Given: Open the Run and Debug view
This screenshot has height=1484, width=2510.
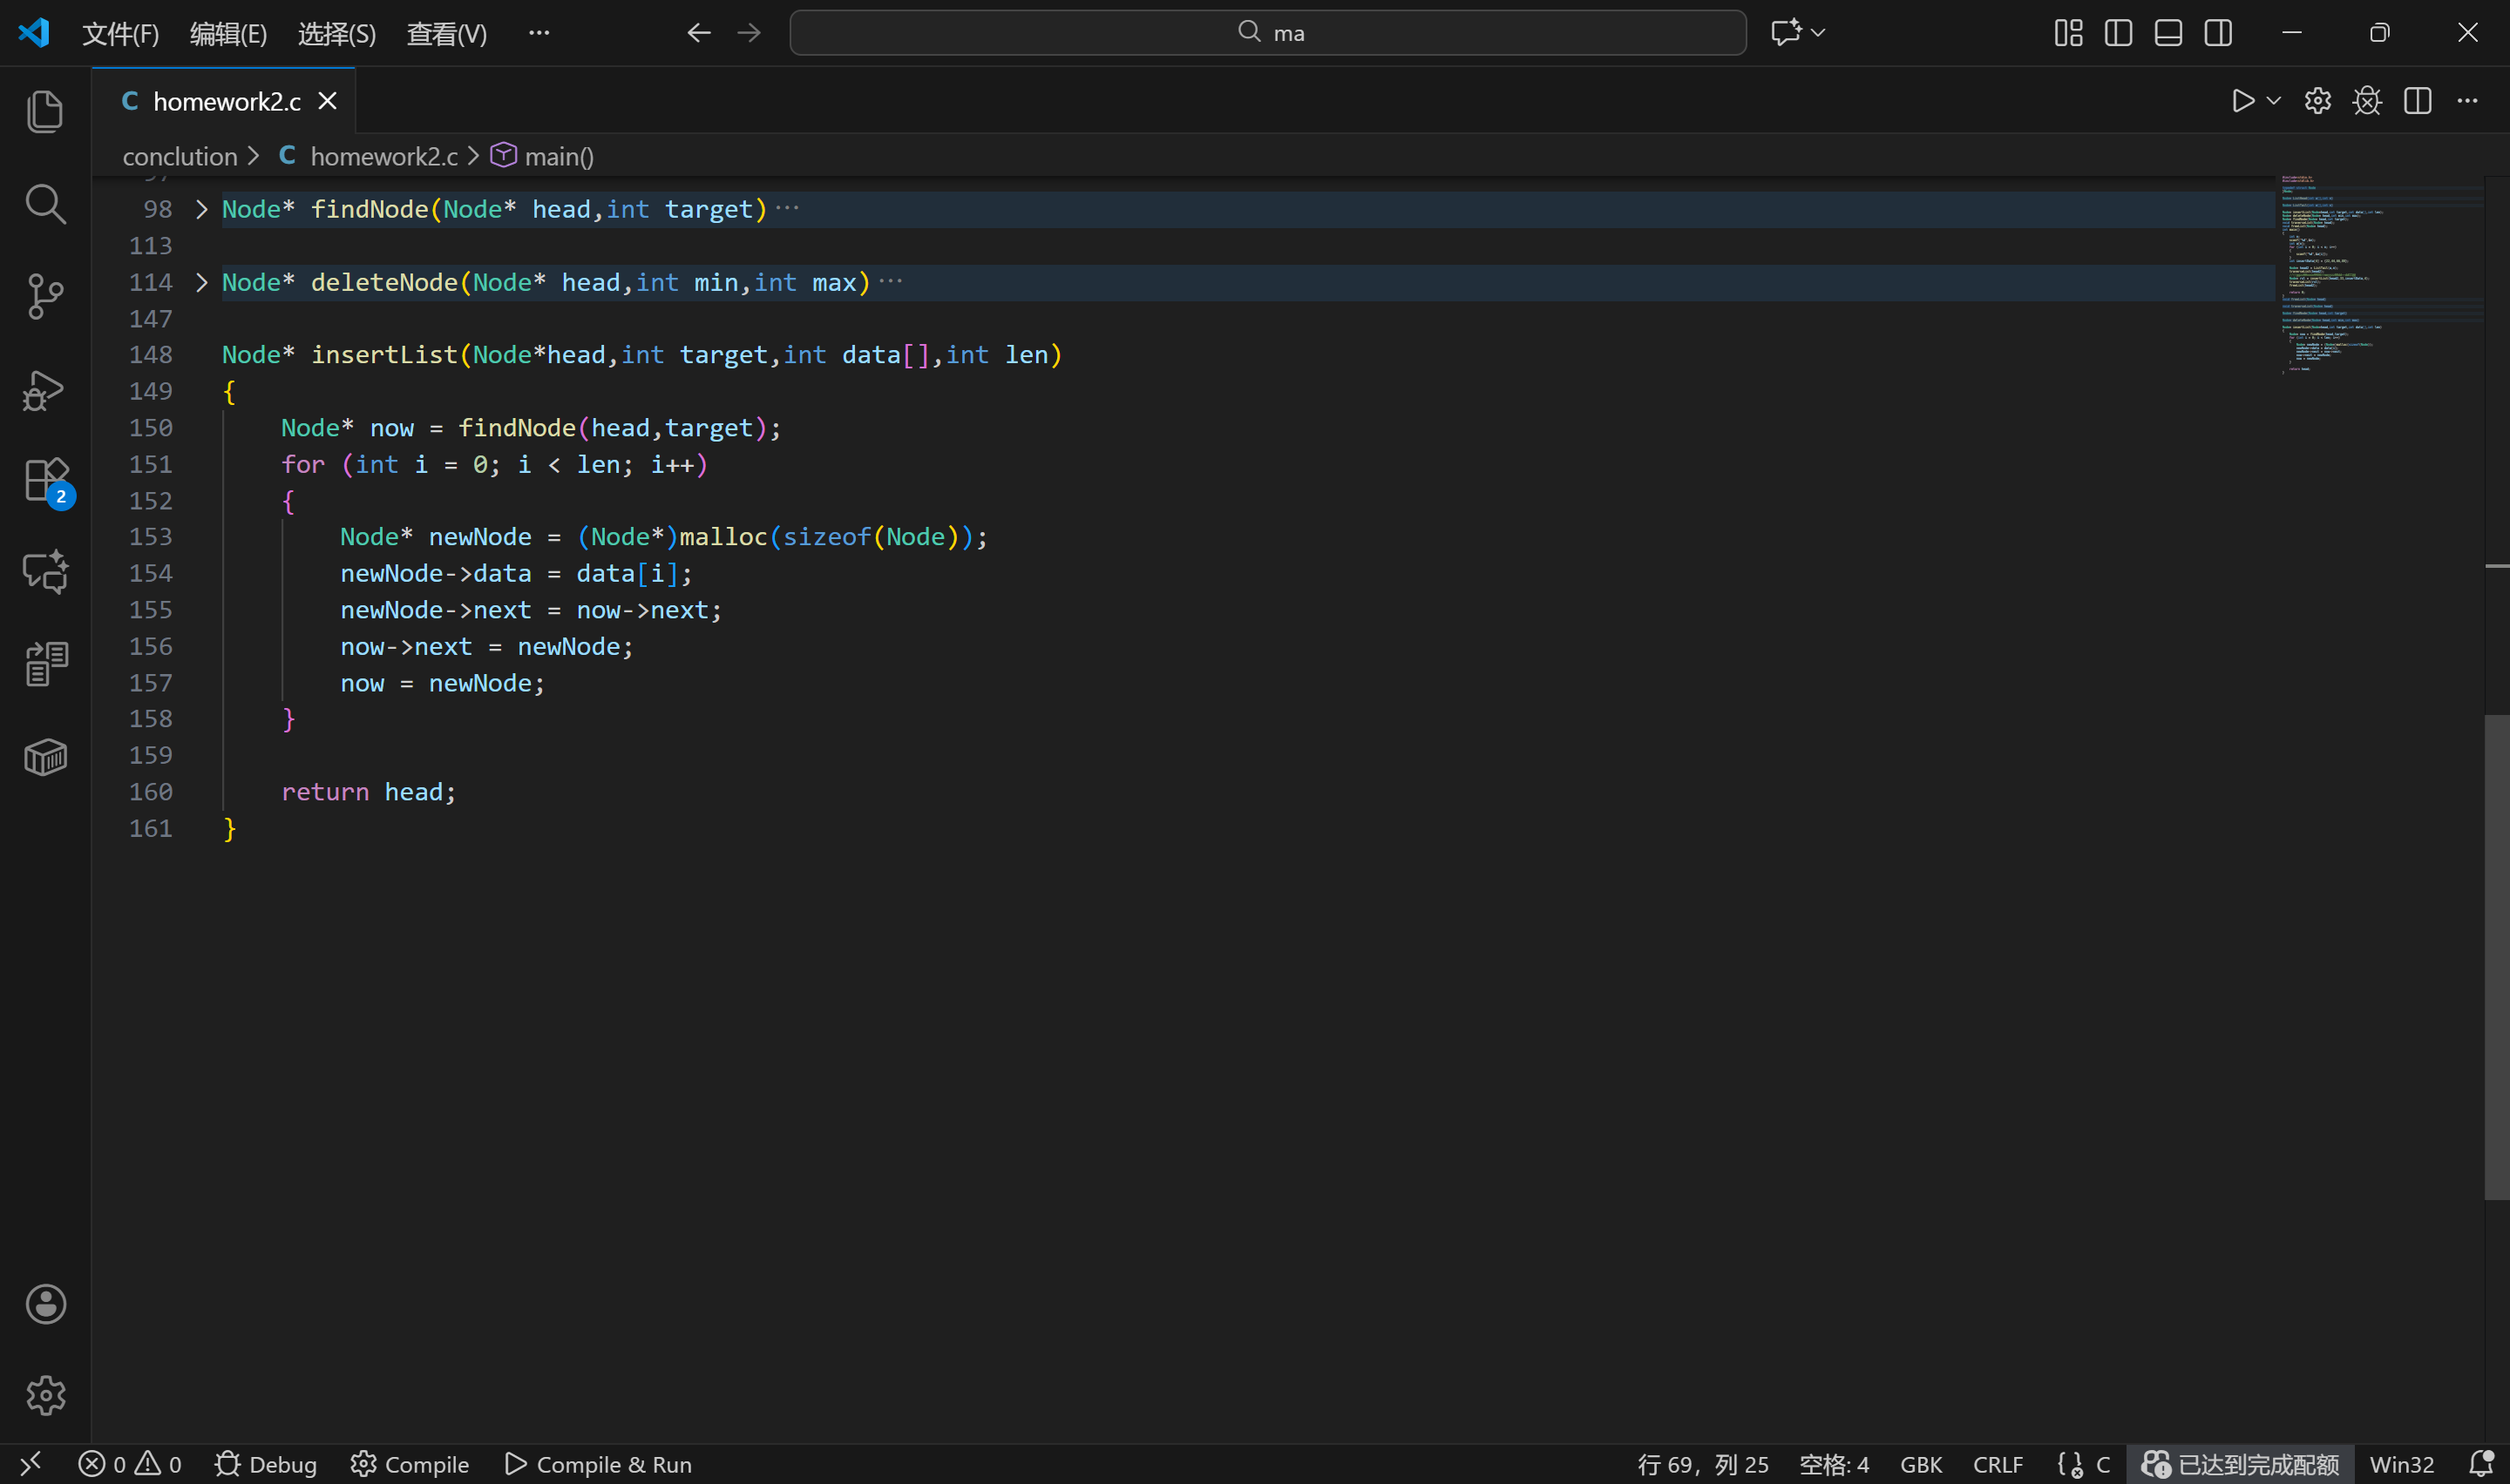Looking at the screenshot, I should [45, 390].
